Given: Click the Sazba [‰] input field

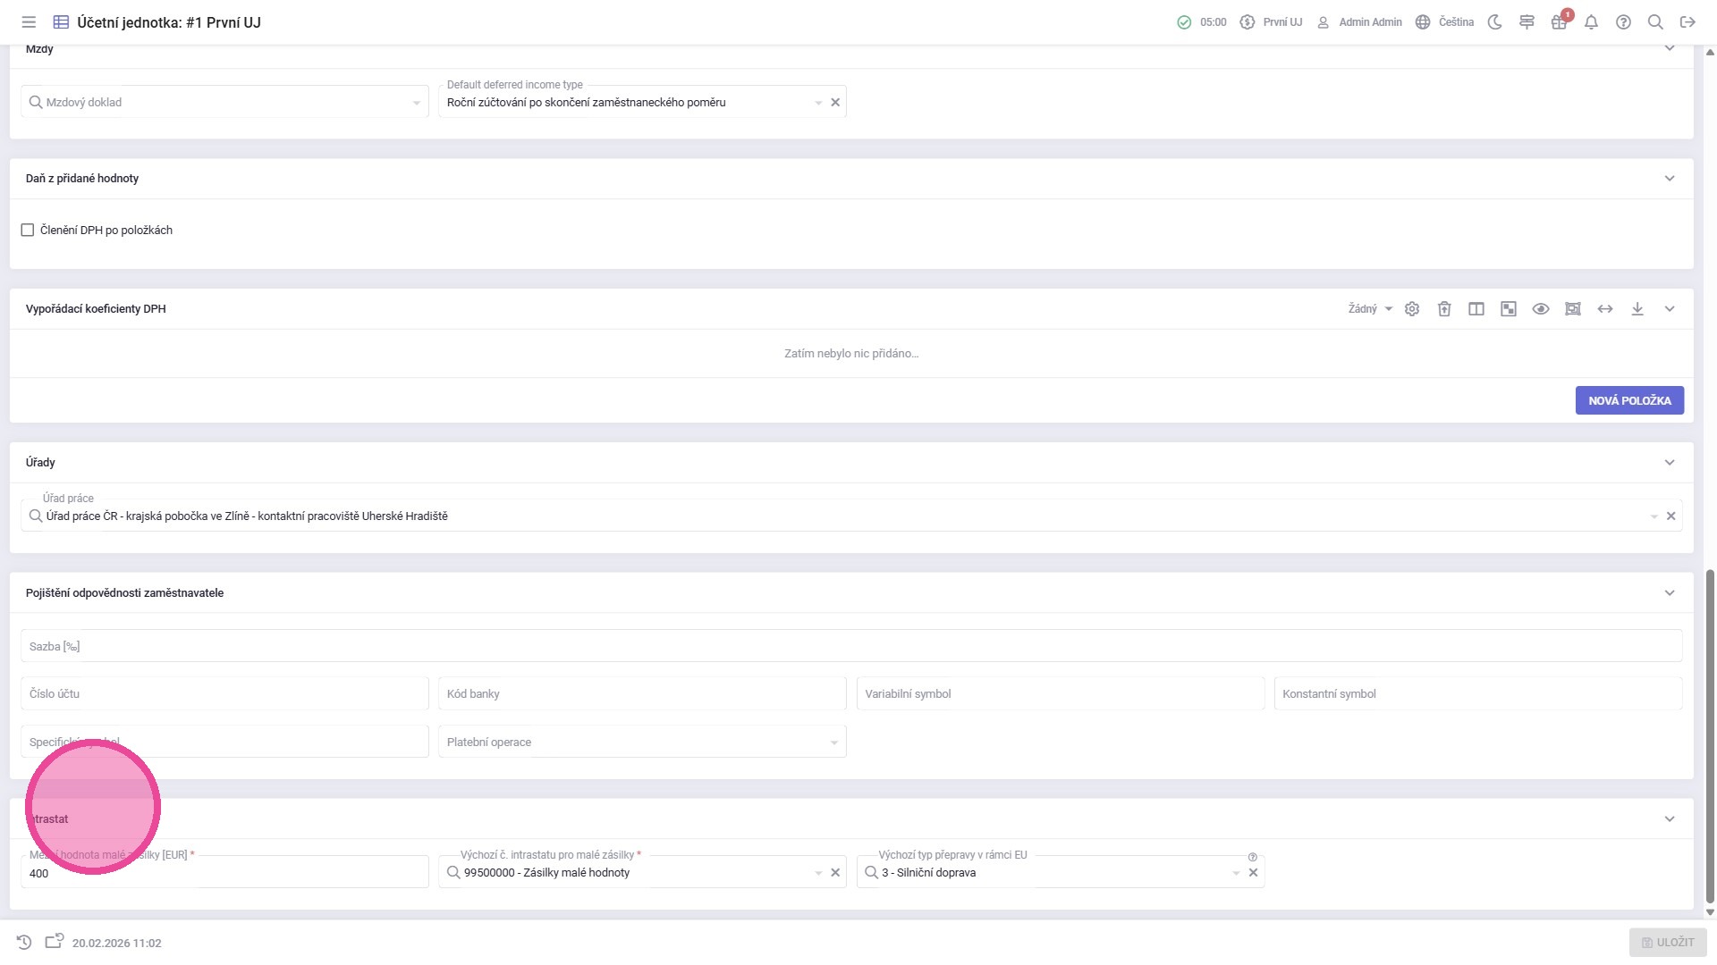Looking at the screenshot, I should tap(850, 647).
